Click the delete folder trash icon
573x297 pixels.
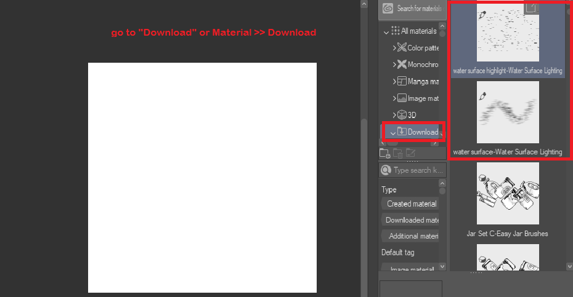click(x=398, y=153)
